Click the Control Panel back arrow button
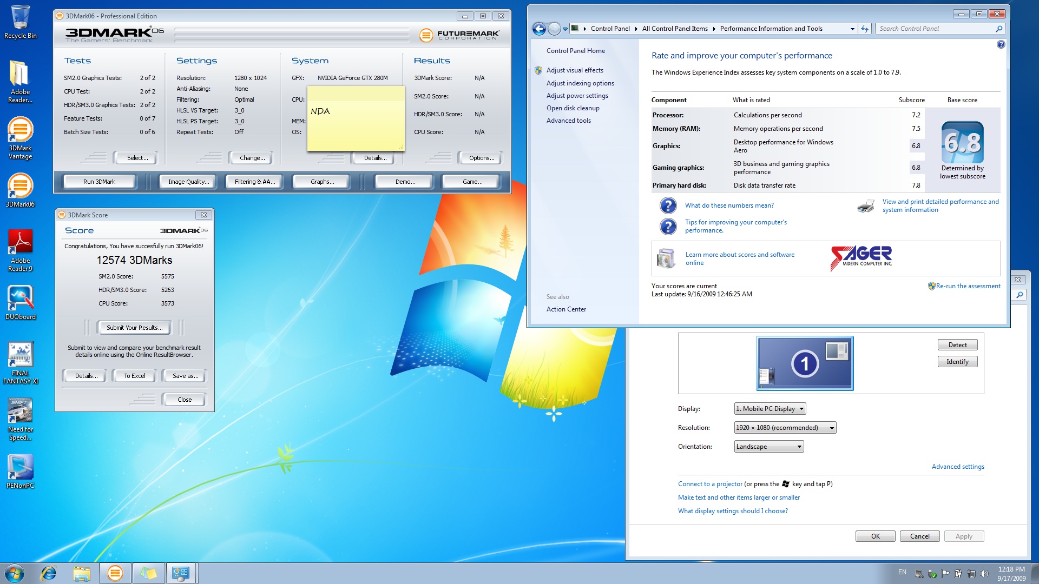The width and height of the screenshot is (1039, 584). pos(539,29)
